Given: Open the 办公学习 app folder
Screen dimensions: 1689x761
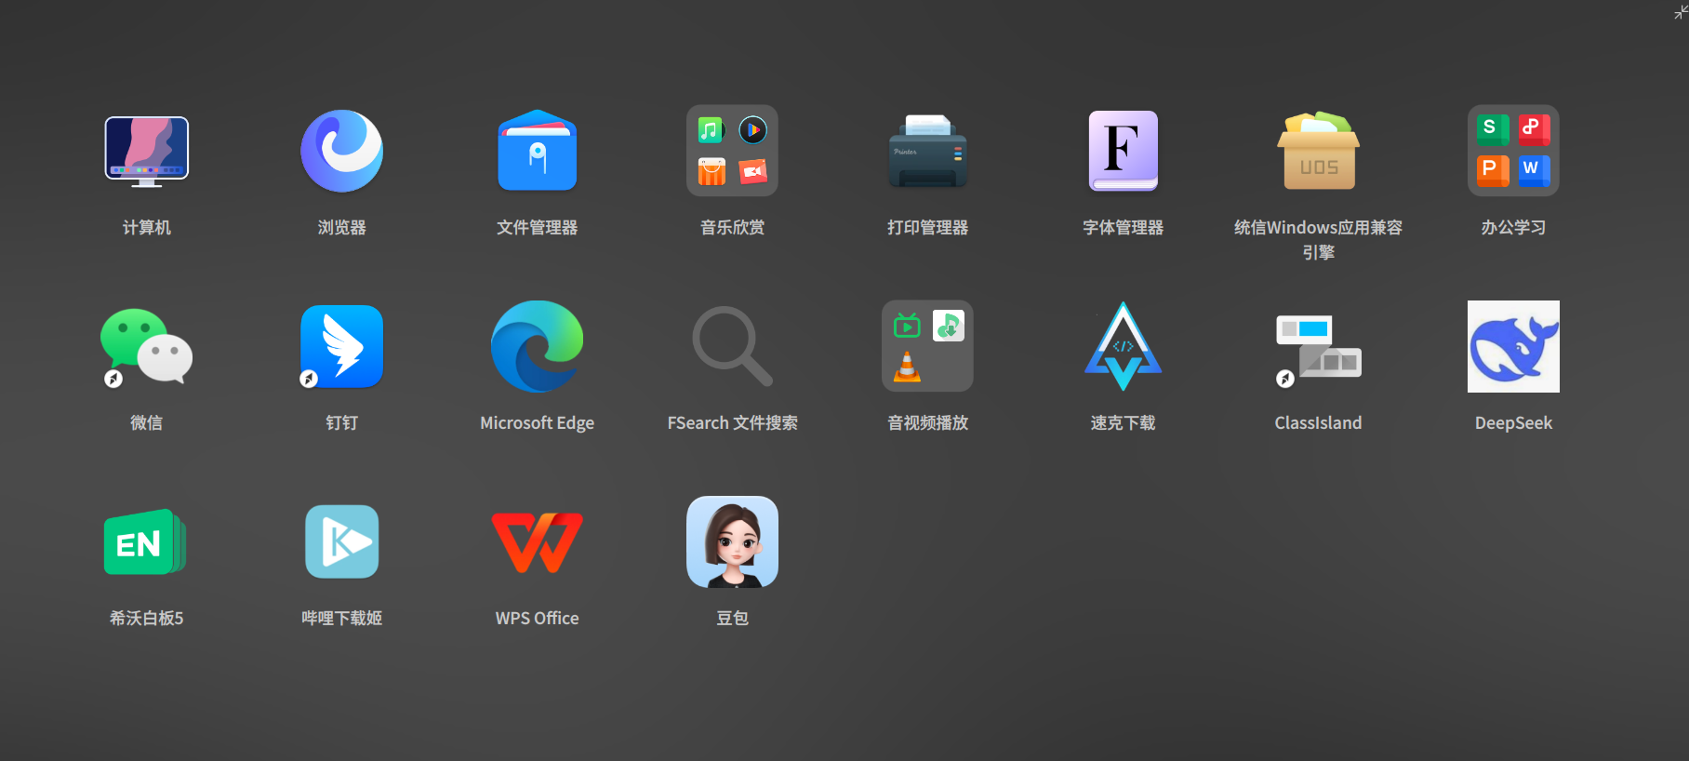Looking at the screenshot, I should [1514, 151].
